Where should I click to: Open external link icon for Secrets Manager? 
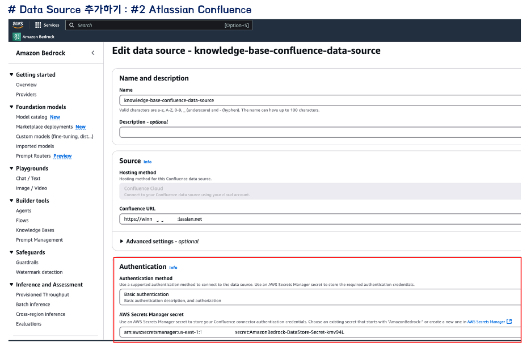point(509,321)
